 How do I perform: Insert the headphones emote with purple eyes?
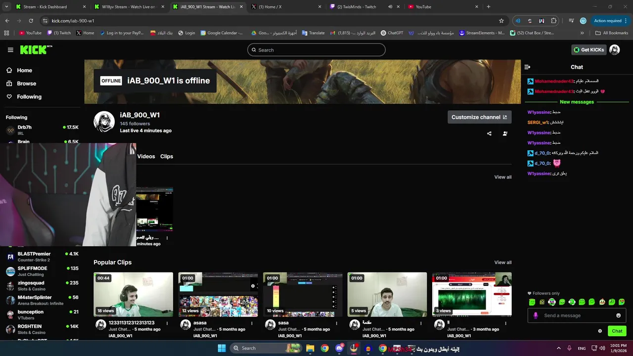pyautogui.click(x=552, y=302)
